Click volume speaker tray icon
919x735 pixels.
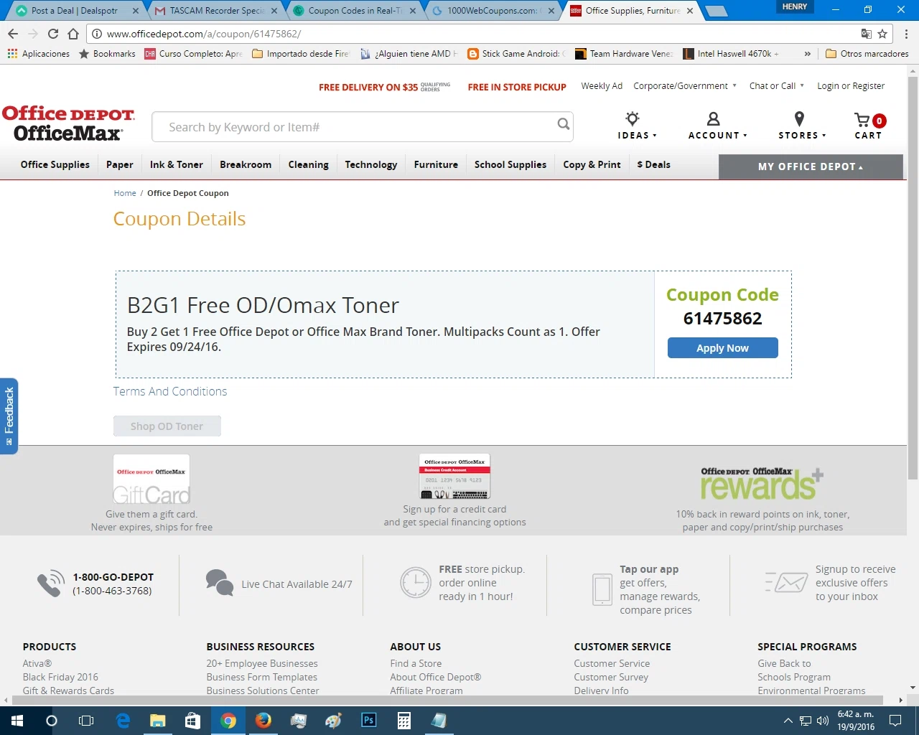pos(823,721)
